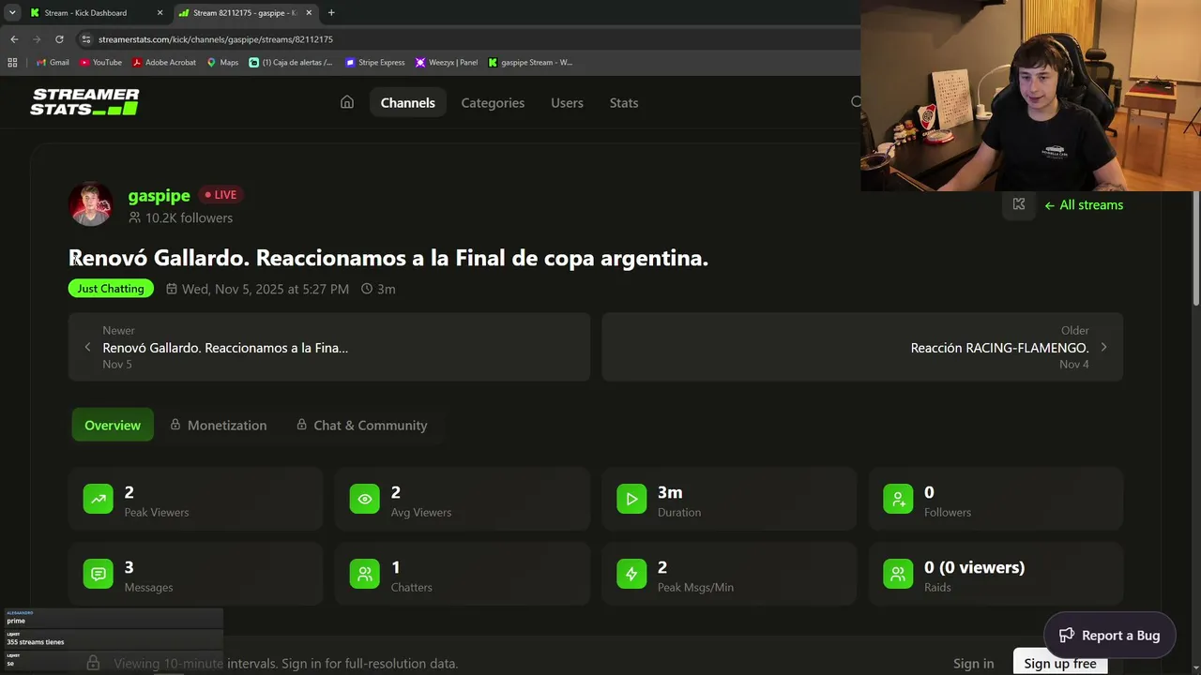Click the Sign in link
The width and height of the screenshot is (1201, 675).
tap(973, 663)
